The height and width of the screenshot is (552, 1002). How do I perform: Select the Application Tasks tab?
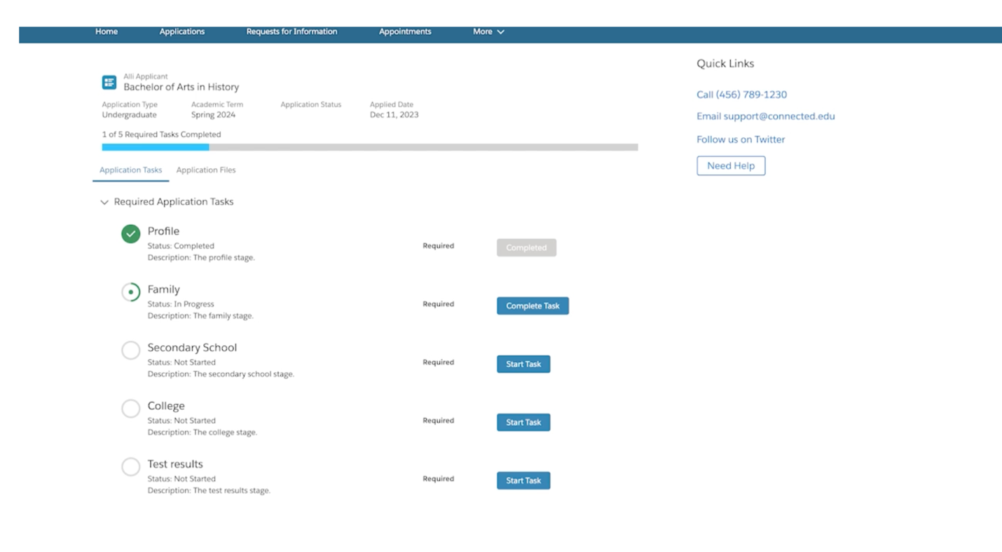pyautogui.click(x=131, y=170)
